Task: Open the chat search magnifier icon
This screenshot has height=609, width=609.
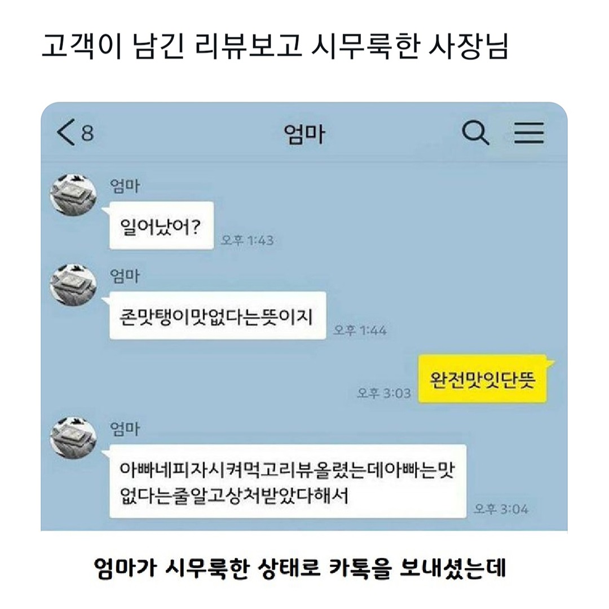Action: point(475,133)
